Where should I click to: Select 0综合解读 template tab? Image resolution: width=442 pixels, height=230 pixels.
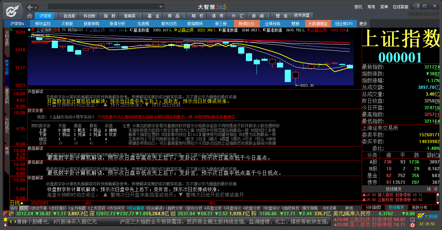[x=135, y=208]
